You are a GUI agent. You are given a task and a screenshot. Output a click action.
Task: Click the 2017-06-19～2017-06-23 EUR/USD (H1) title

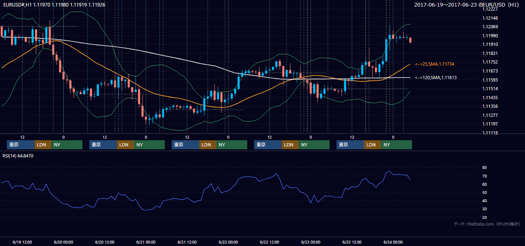point(467,5)
